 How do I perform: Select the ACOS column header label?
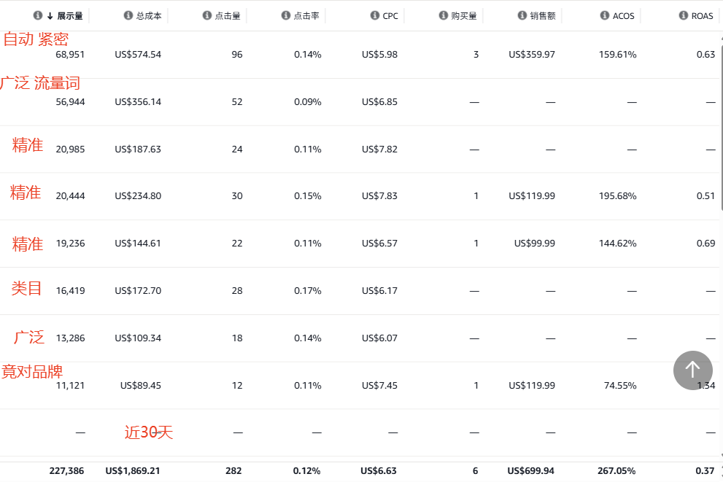tap(624, 16)
